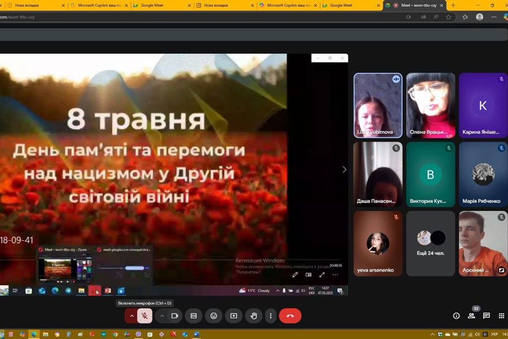Open the Activities grid icon
Screen dimensions: 508x339
[501, 316]
